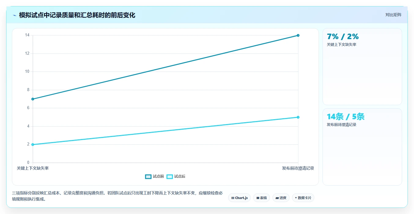Click the 表格 tag

click(261, 198)
